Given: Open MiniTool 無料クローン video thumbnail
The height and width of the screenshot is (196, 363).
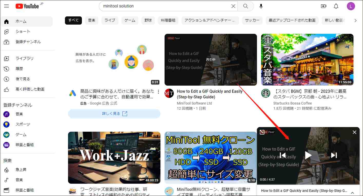Looking at the screenshot, I should [x=211, y=158].
